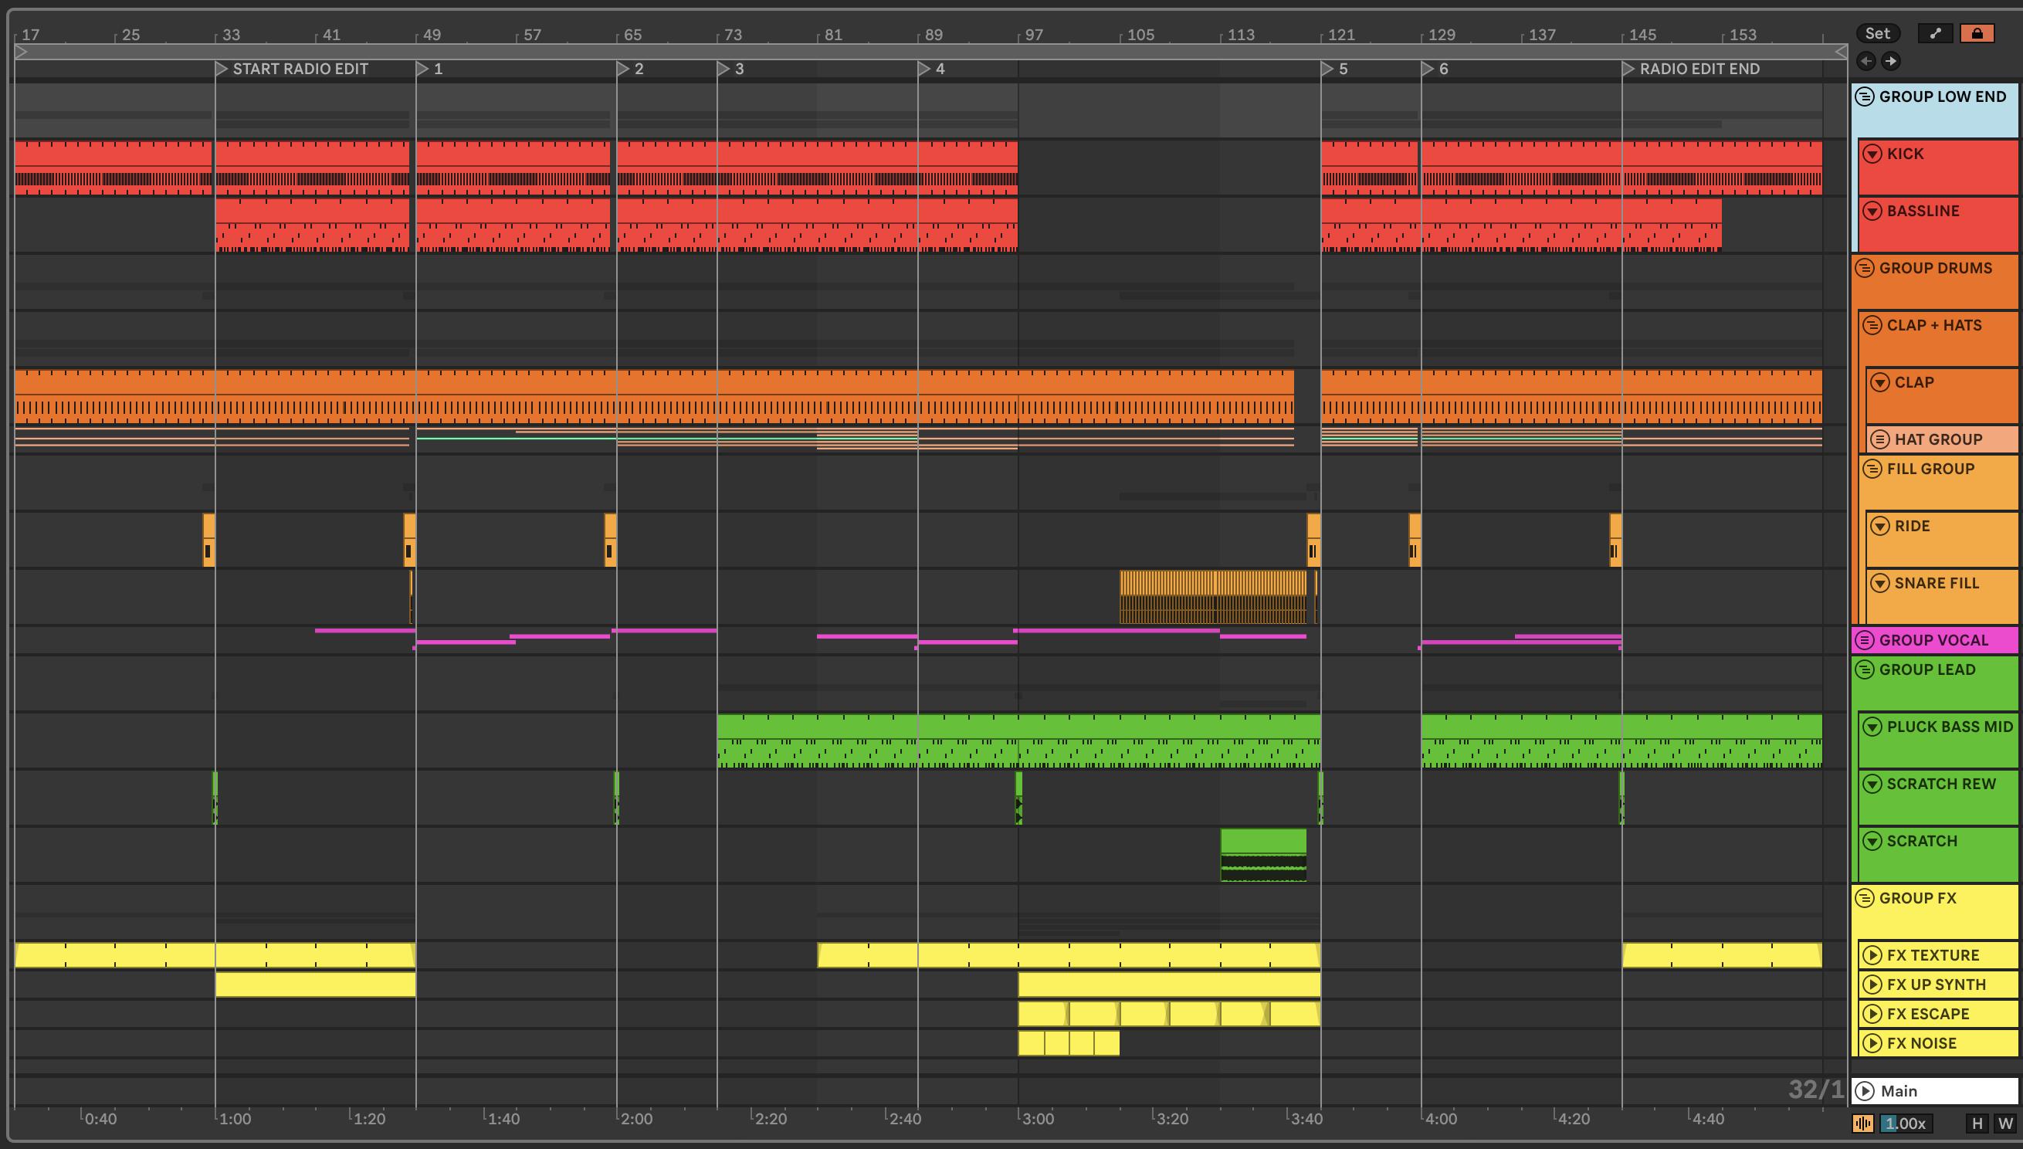Collapse the GROUP LOW END group
Image resolution: width=2023 pixels, height=1149 pixels.
[1865, 97]
